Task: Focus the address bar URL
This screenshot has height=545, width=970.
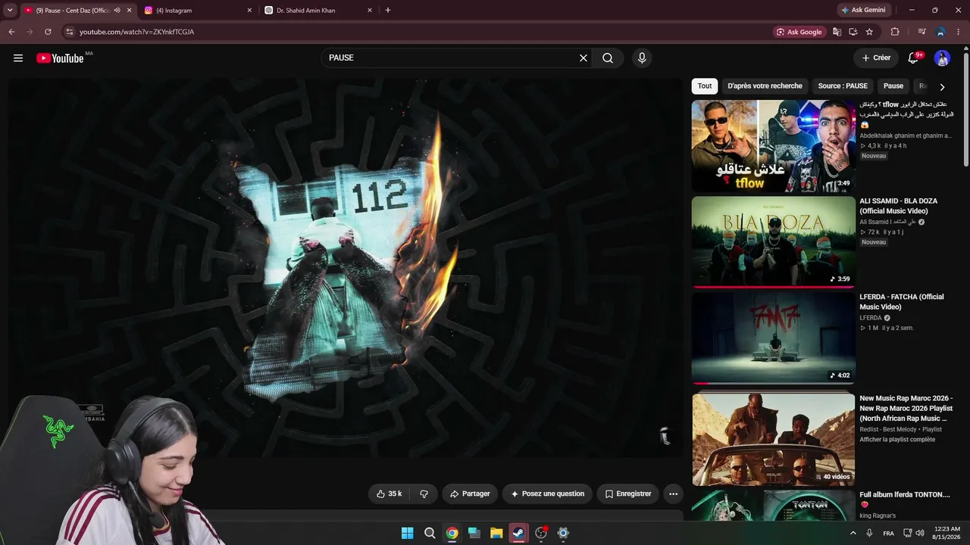Action: point(136,32)
